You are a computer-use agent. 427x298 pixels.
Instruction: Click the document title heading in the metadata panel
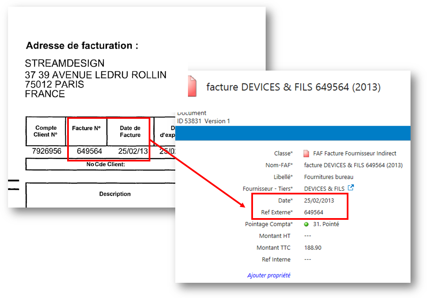(293, 87)
